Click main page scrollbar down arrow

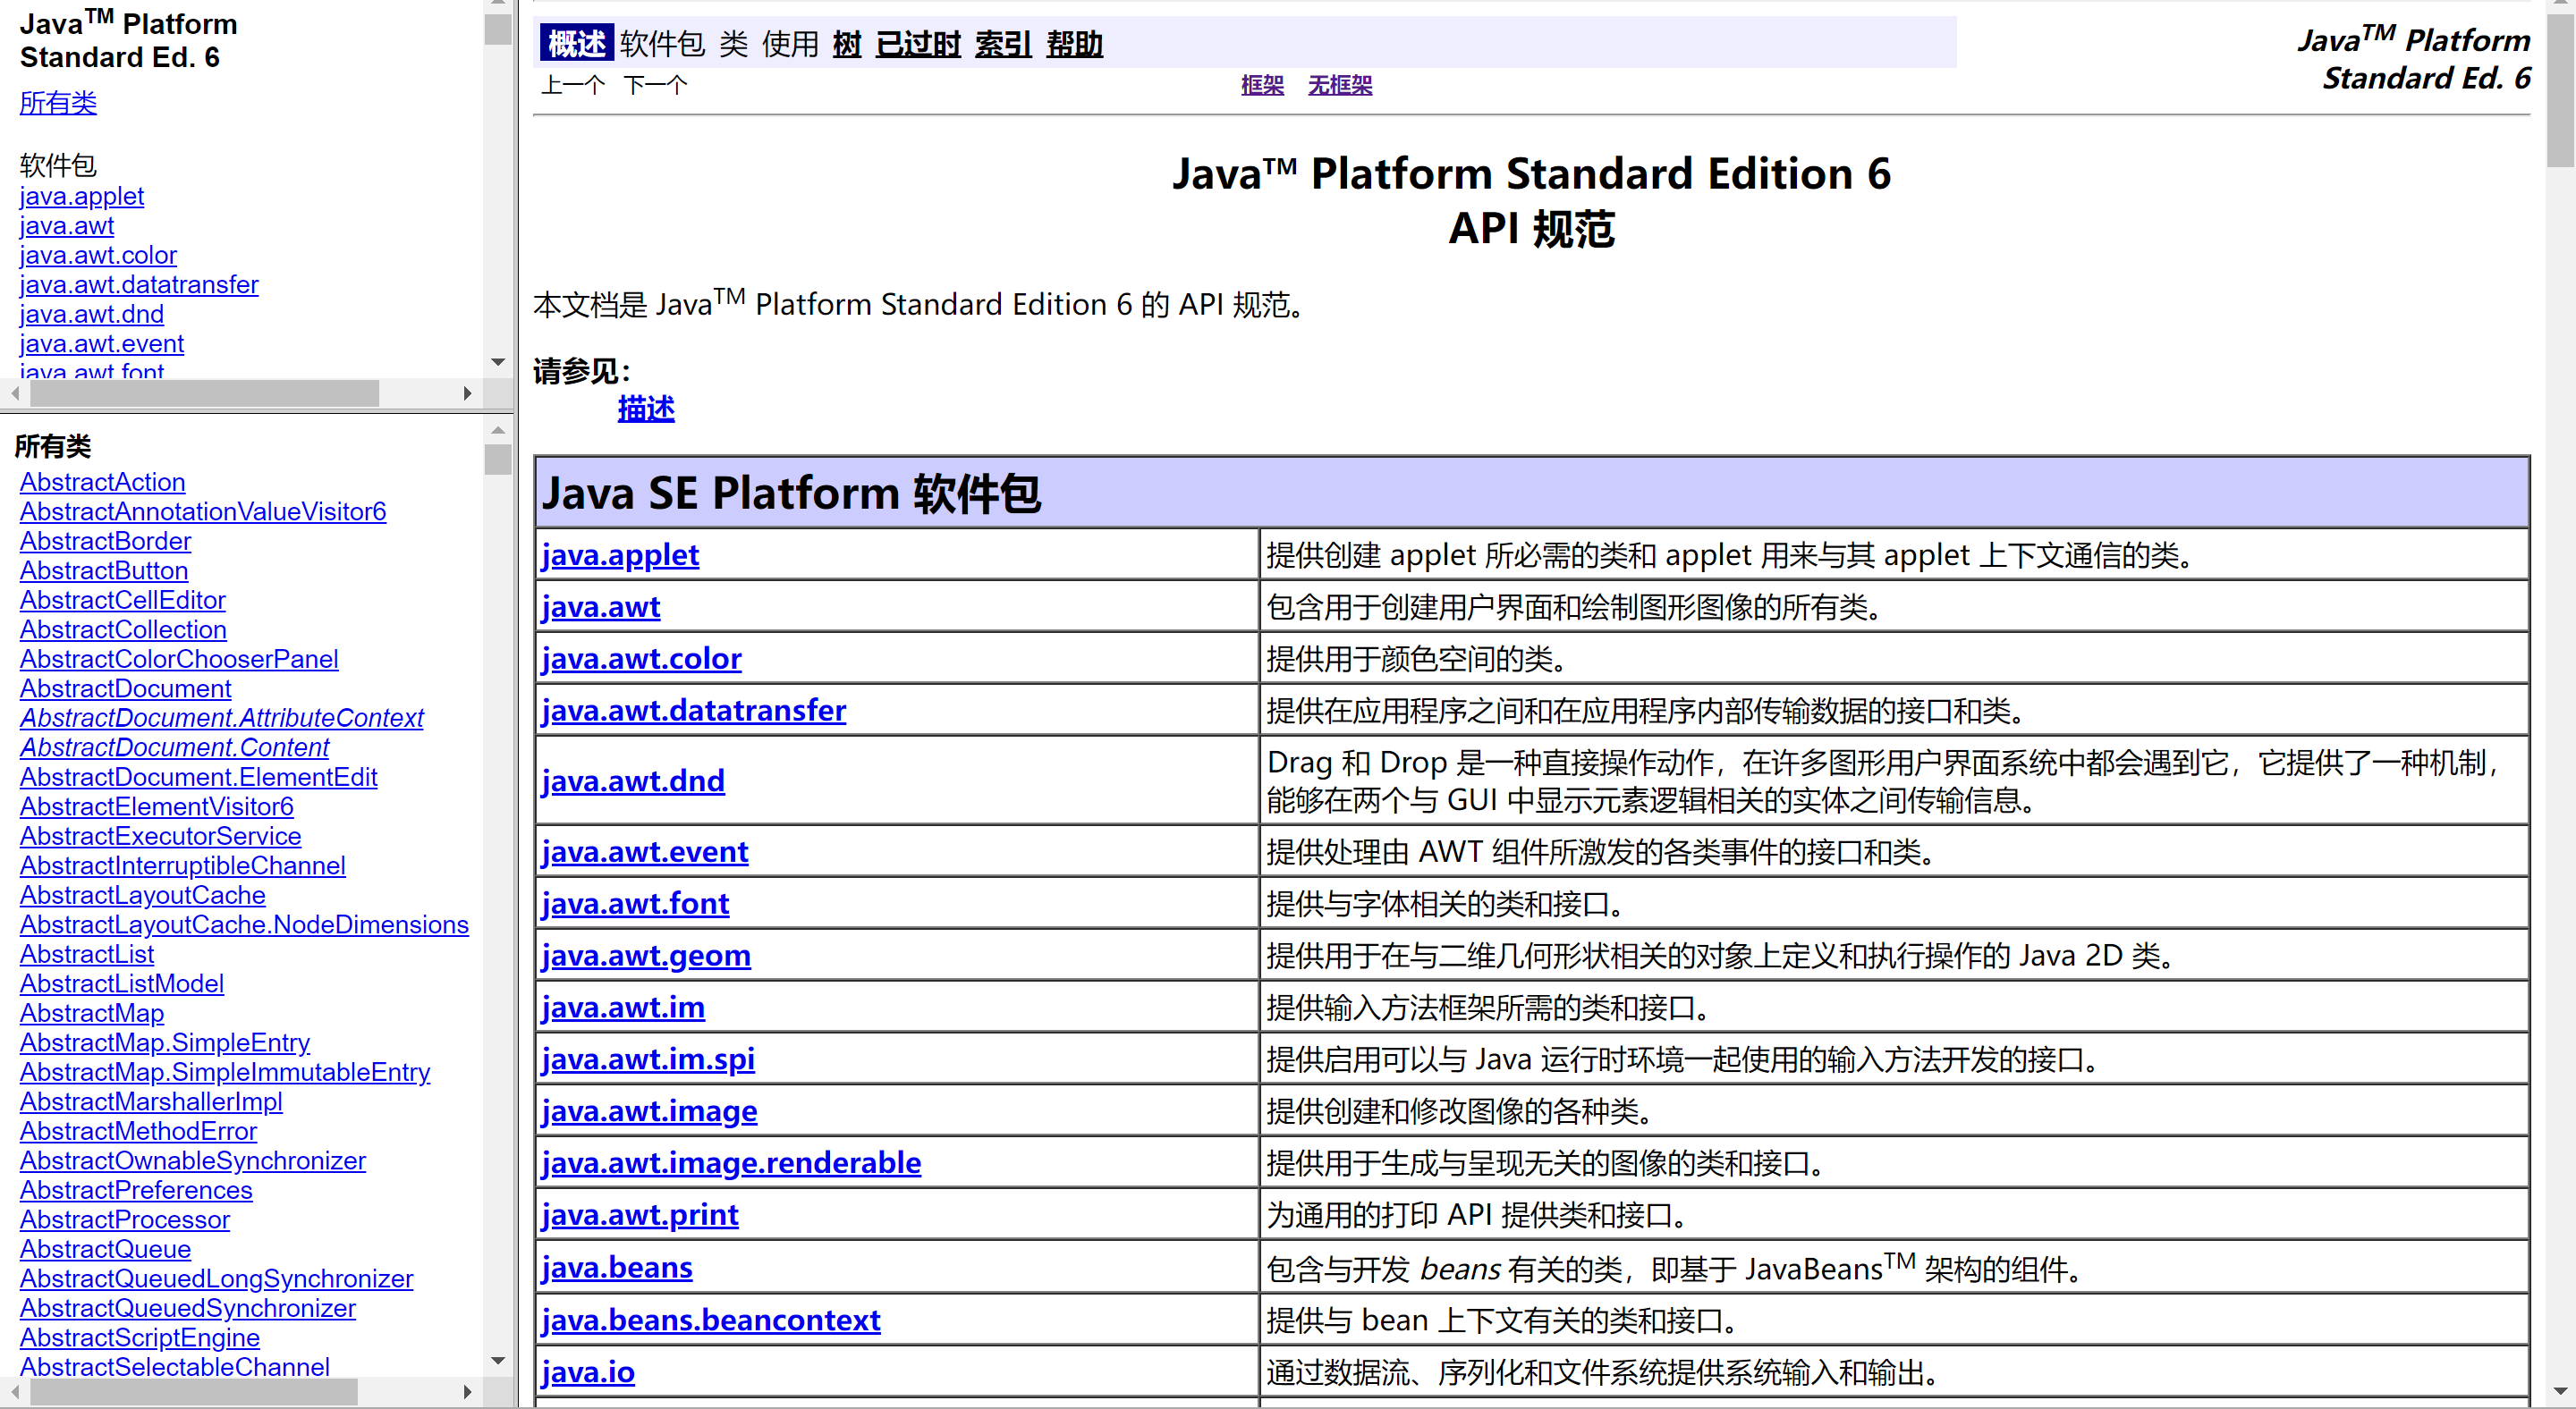tap(2560, 1391)
